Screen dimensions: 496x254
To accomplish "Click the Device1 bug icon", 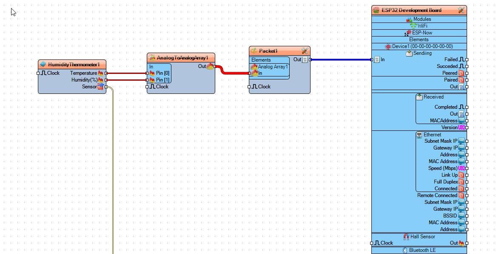I will coord(388,46).
